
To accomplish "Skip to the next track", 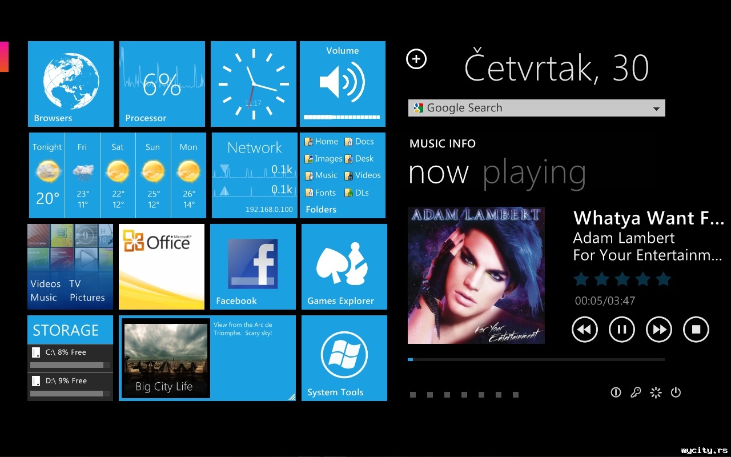I will (659, 330).
